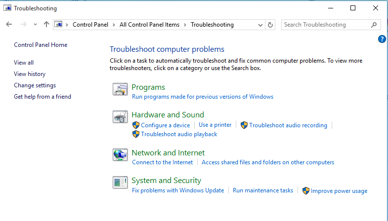Expand chevron before Control Panel breadcrumb
The height and width of the screenshot is (221, 388).
[x=67, y=25]
